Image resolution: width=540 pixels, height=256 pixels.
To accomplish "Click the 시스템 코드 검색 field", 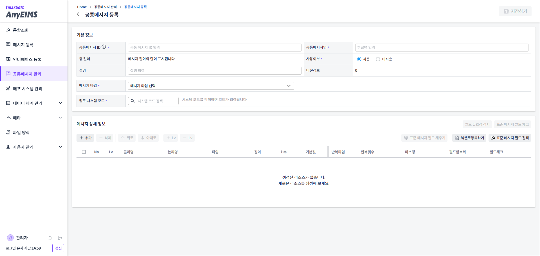I will point(153,101).
